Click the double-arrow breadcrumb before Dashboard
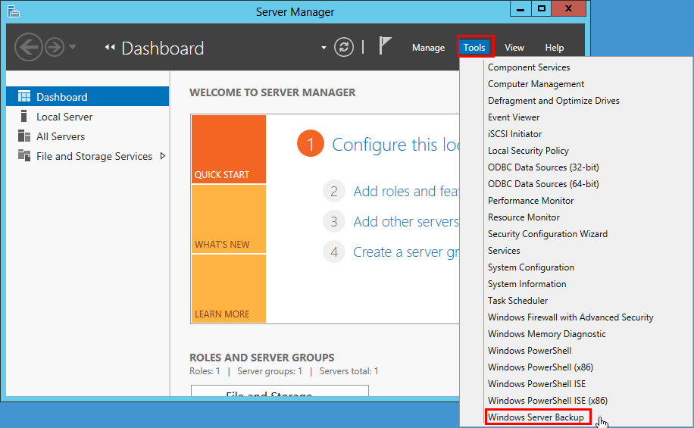 (109, 48)
